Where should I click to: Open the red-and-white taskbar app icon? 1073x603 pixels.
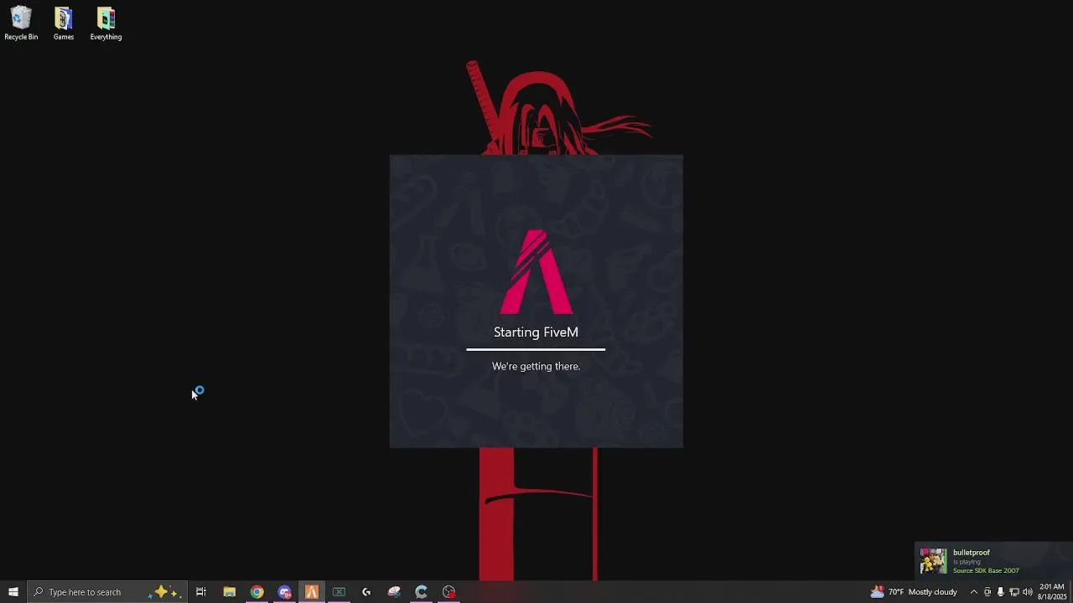tap(394, 592)
